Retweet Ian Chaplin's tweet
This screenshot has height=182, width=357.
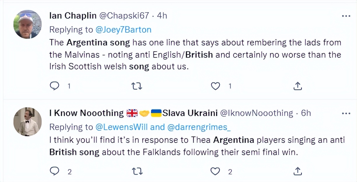coord(136,86)
